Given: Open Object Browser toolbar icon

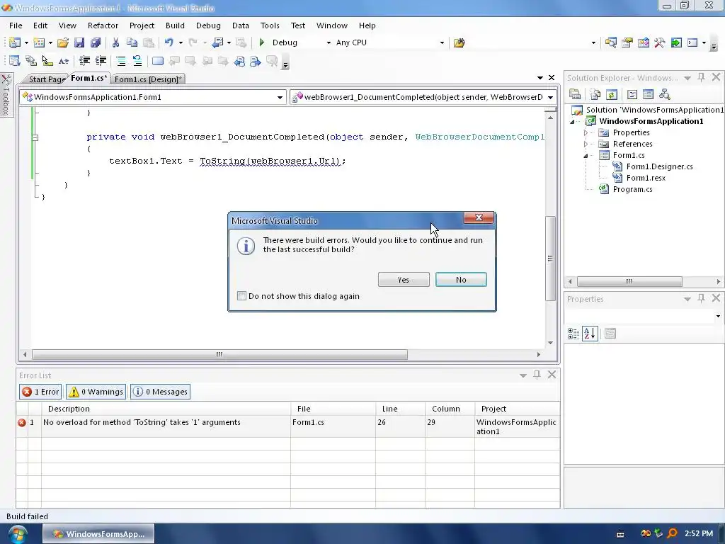Looking at the screenshot, I should 643,42.
